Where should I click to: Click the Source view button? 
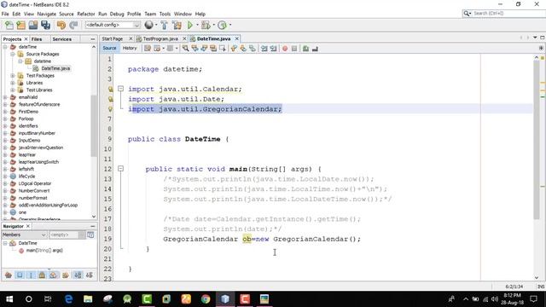(109, 48)
